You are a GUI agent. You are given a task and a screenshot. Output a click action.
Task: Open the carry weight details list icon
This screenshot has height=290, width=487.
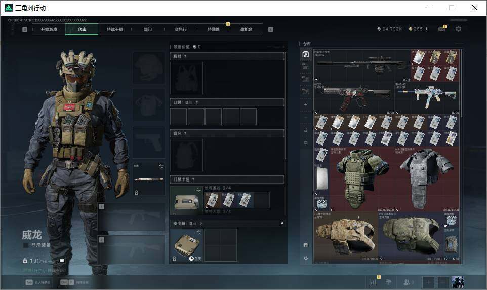pyautogui.click(x=62, y=261)
